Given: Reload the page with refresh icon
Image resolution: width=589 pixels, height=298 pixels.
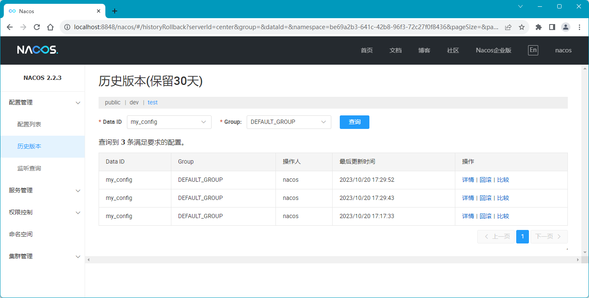Looking at the screenshot, I should [37, 27].
